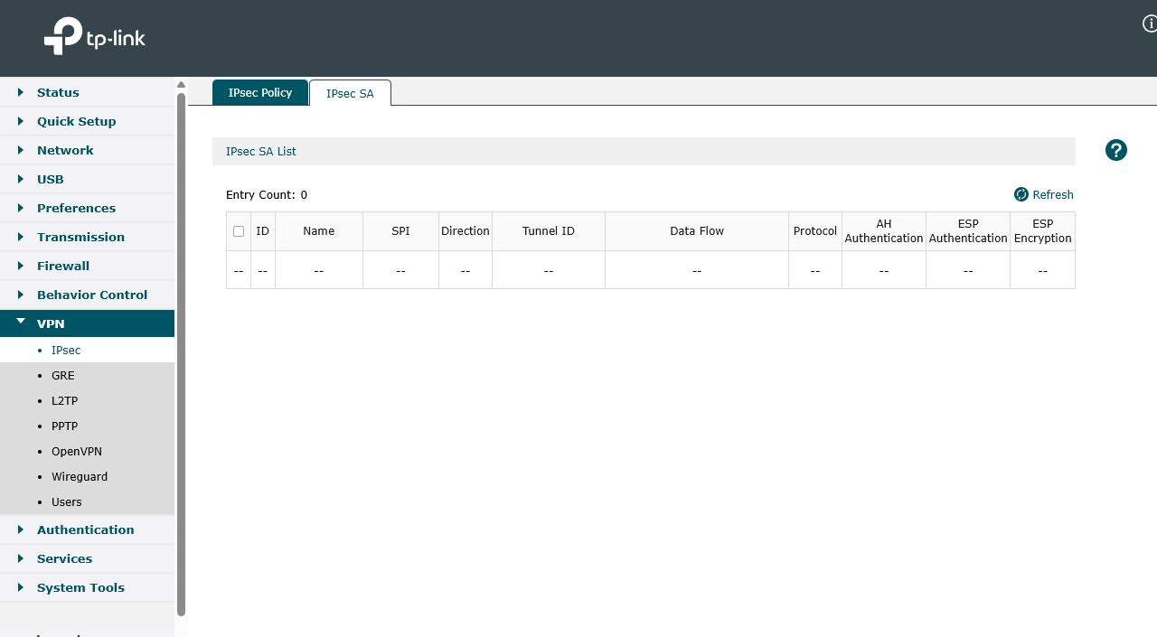Tick the select-all checkbox in table header
Viewport: 1157px width, 637px height.
click(x=239, y=231)
